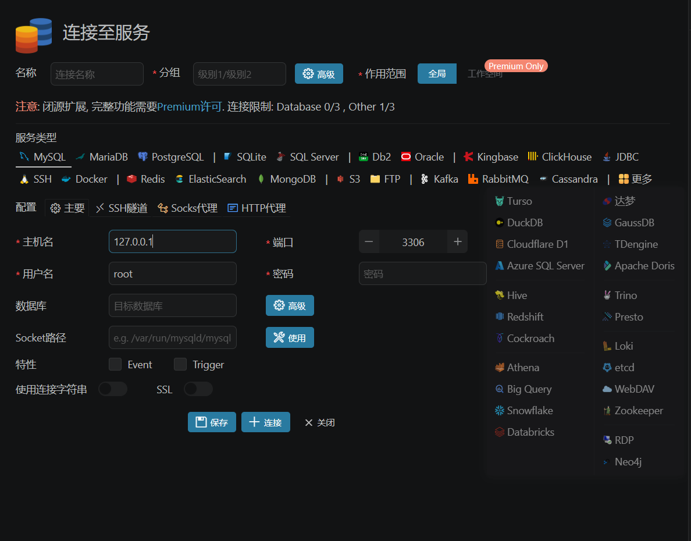
Task: Open the Premium许可 link
Action: (189, 106)
